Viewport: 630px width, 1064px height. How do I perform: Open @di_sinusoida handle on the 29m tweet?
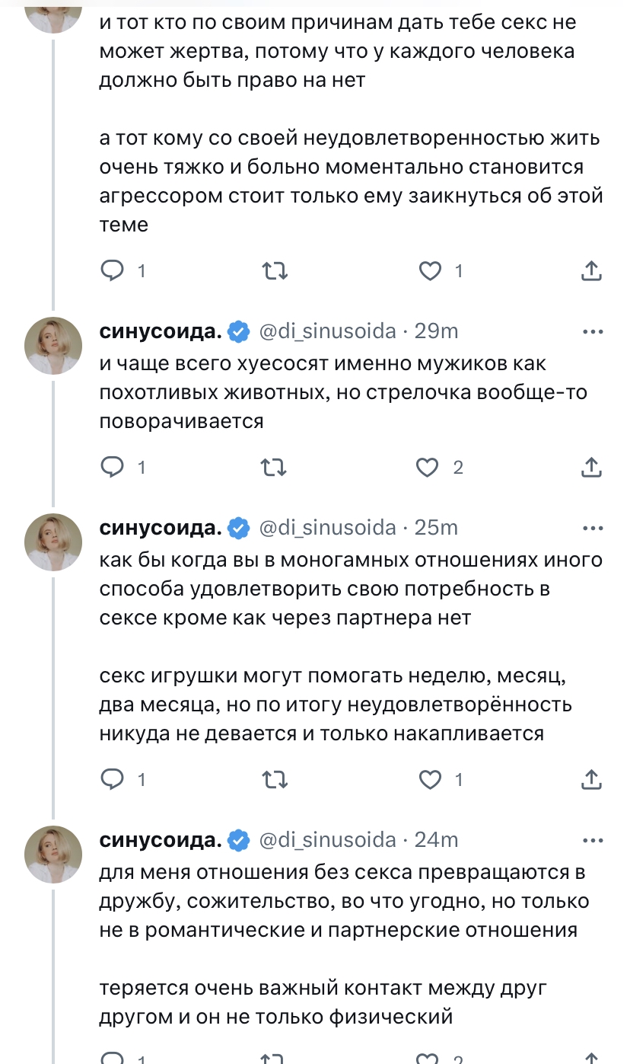pos(328,331)
